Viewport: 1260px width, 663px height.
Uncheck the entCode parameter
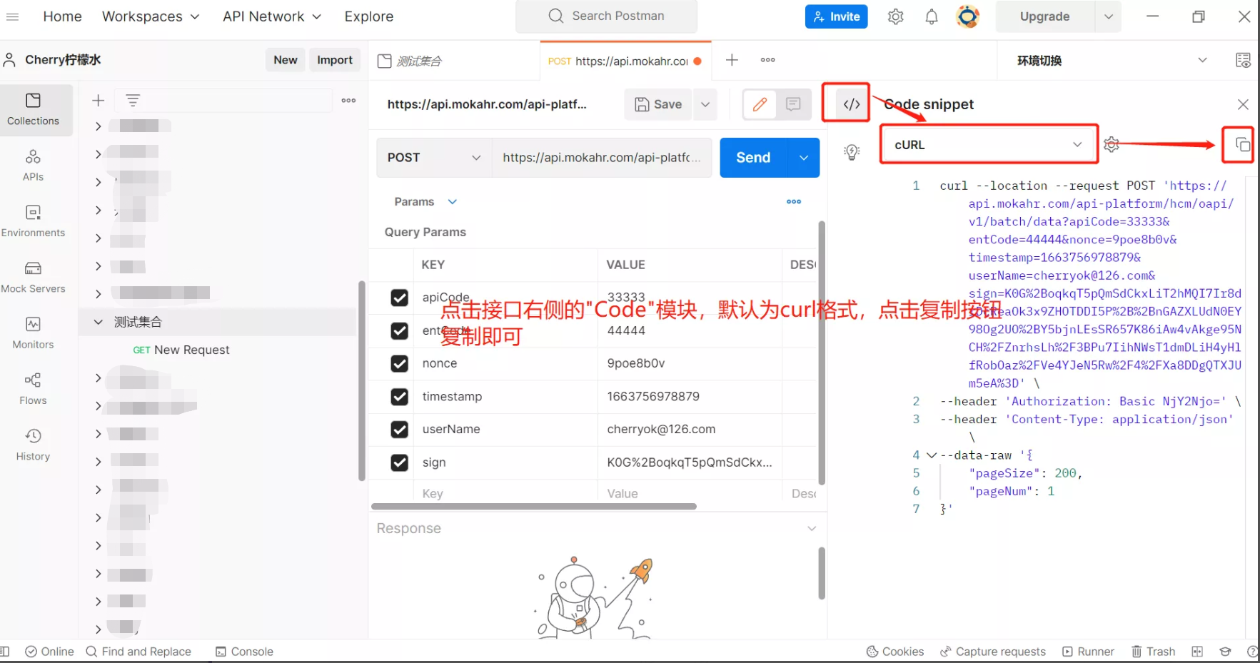click(400, 331)
